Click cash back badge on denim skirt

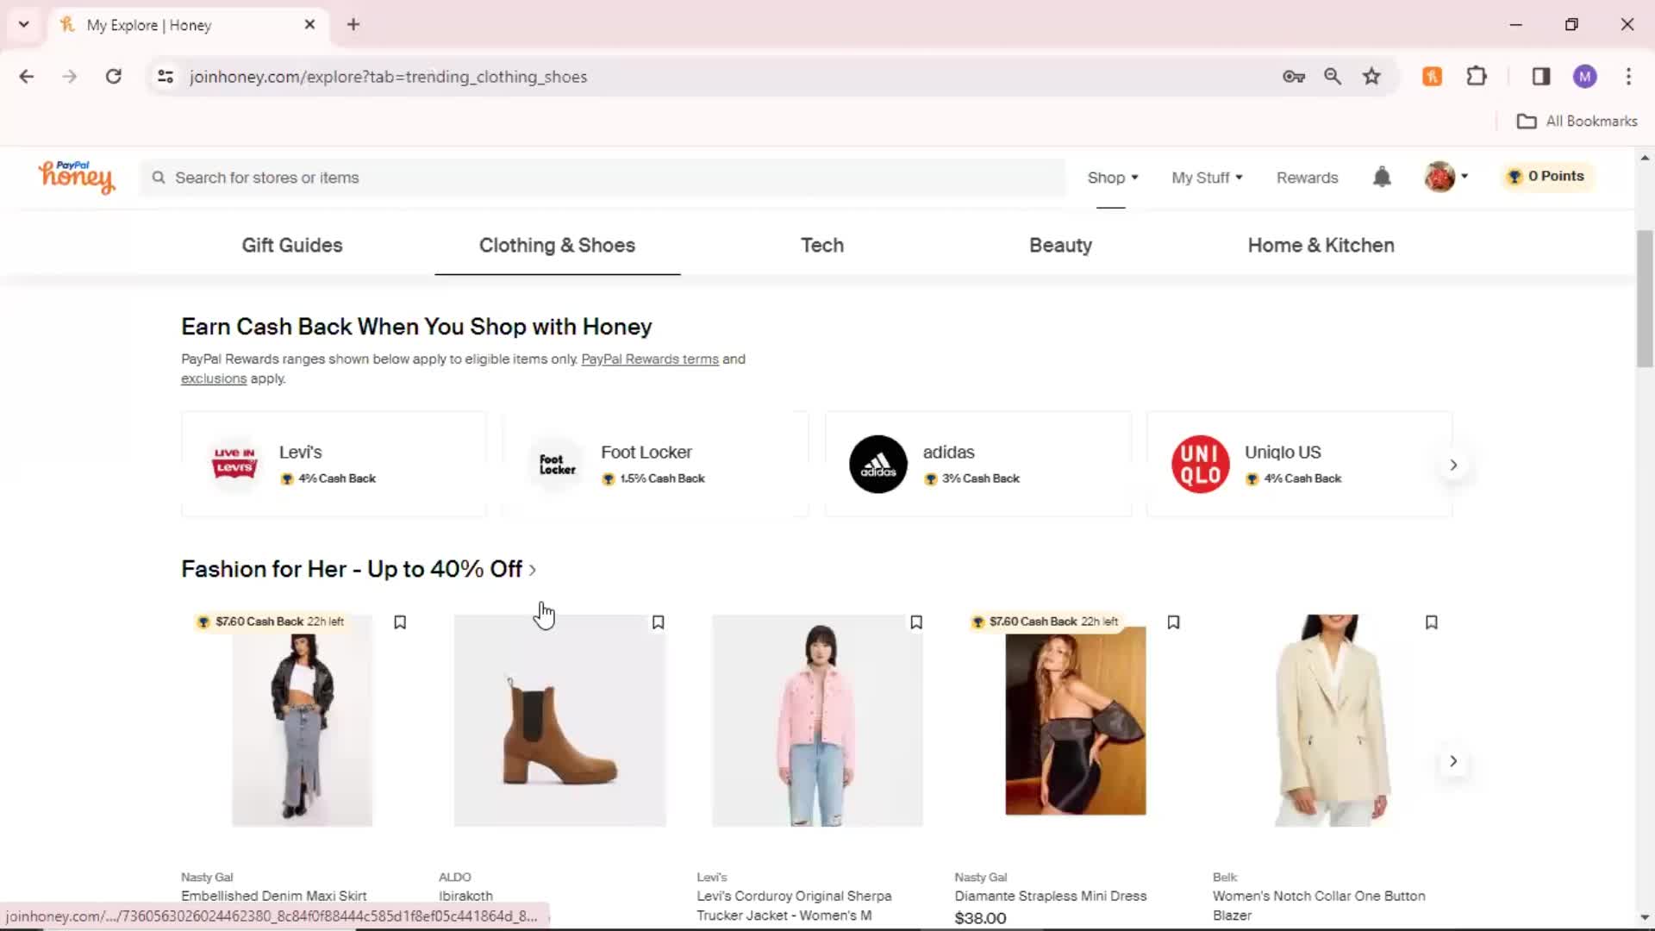coord(271,622)
